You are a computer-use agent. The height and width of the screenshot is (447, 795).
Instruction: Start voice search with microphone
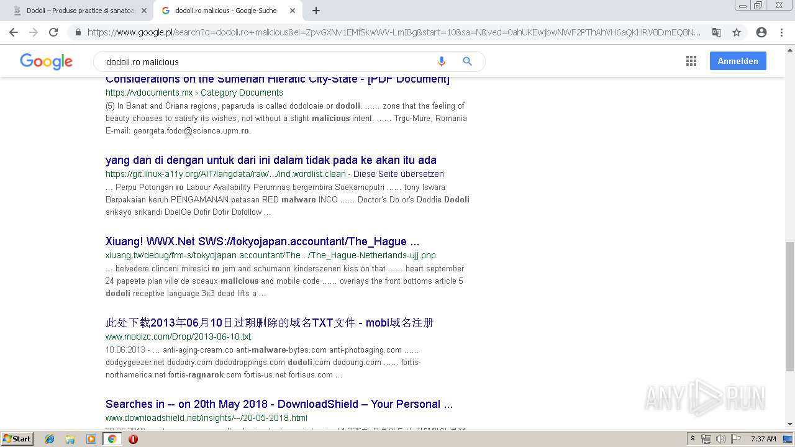441,61
